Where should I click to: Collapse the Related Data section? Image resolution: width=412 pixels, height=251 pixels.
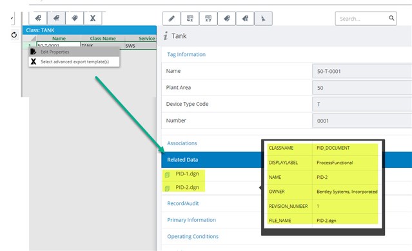point(182,160)
